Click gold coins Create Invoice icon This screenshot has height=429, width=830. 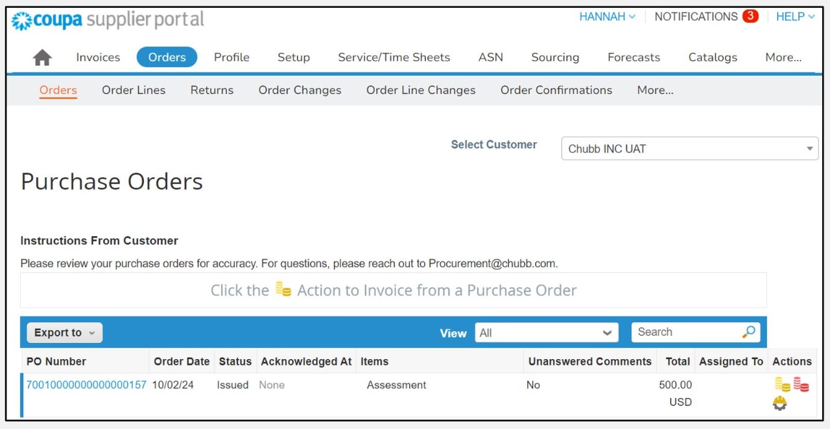point(783,385)
